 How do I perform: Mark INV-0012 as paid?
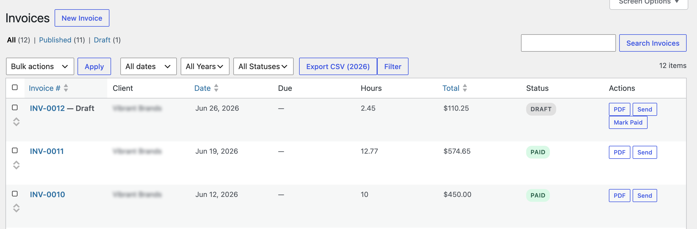pos(628,122)
